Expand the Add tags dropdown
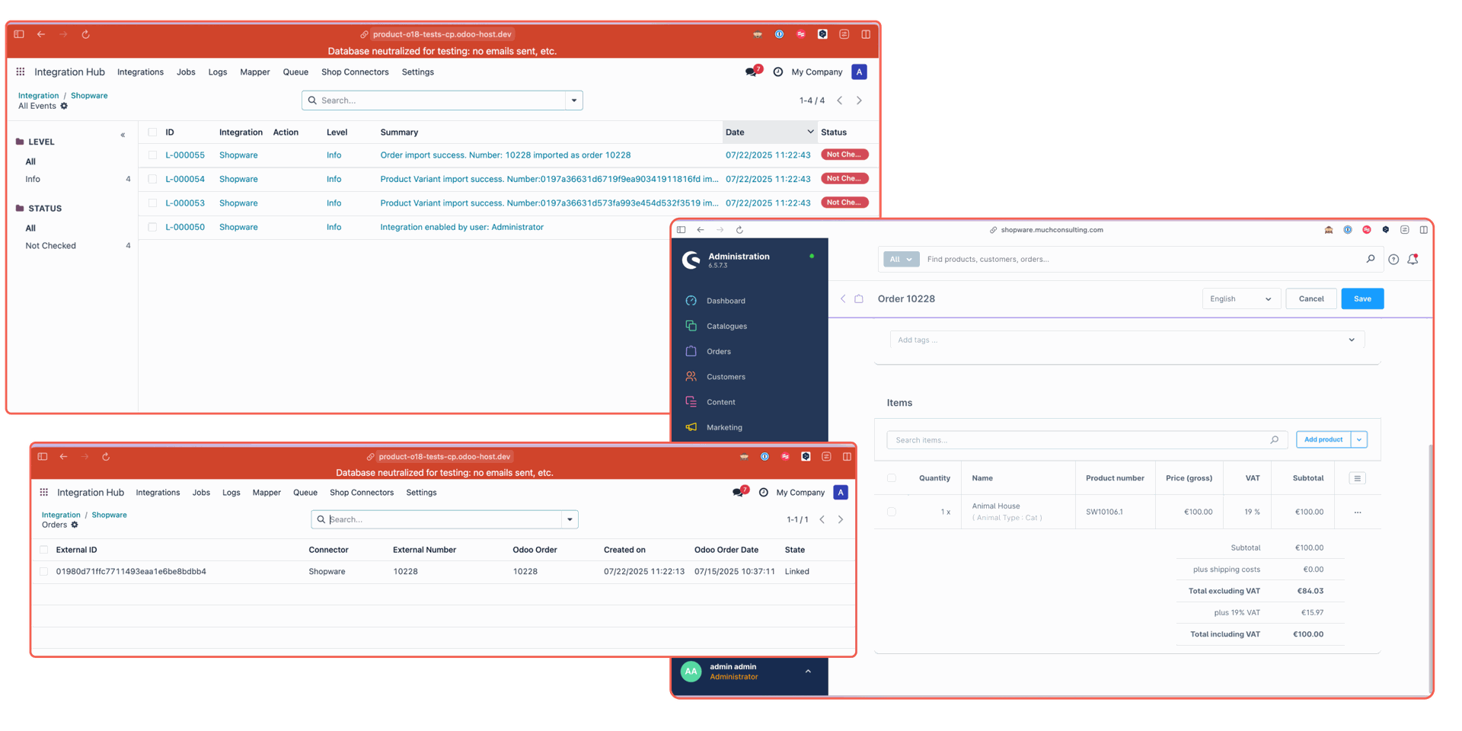The image size is (1462, 731). (x=1352, y=340)
